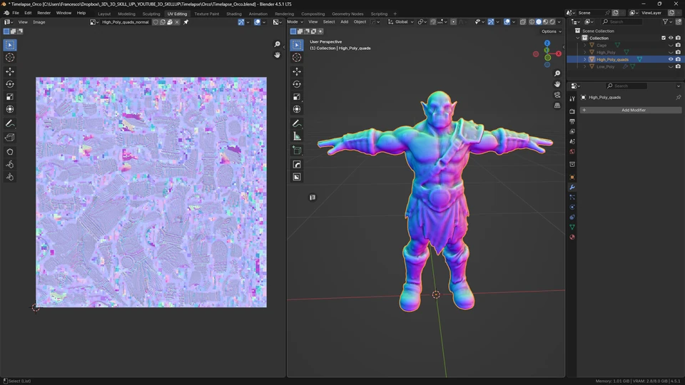Toggle camera view icon in 3D viewport
Image resolution: width=685 pixels, height=385 pixels.
click(x=557, y=95)
